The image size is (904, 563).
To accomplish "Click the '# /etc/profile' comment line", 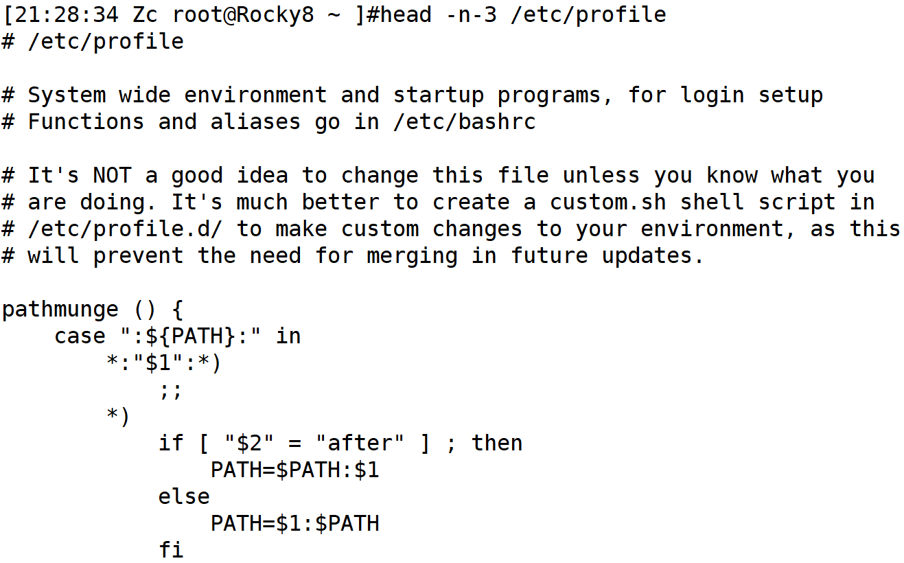I will point(93,41).
